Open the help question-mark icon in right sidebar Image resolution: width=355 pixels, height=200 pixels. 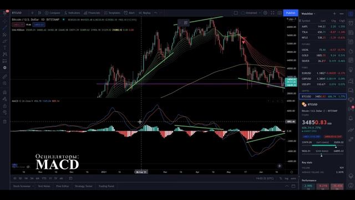[351, 185]
